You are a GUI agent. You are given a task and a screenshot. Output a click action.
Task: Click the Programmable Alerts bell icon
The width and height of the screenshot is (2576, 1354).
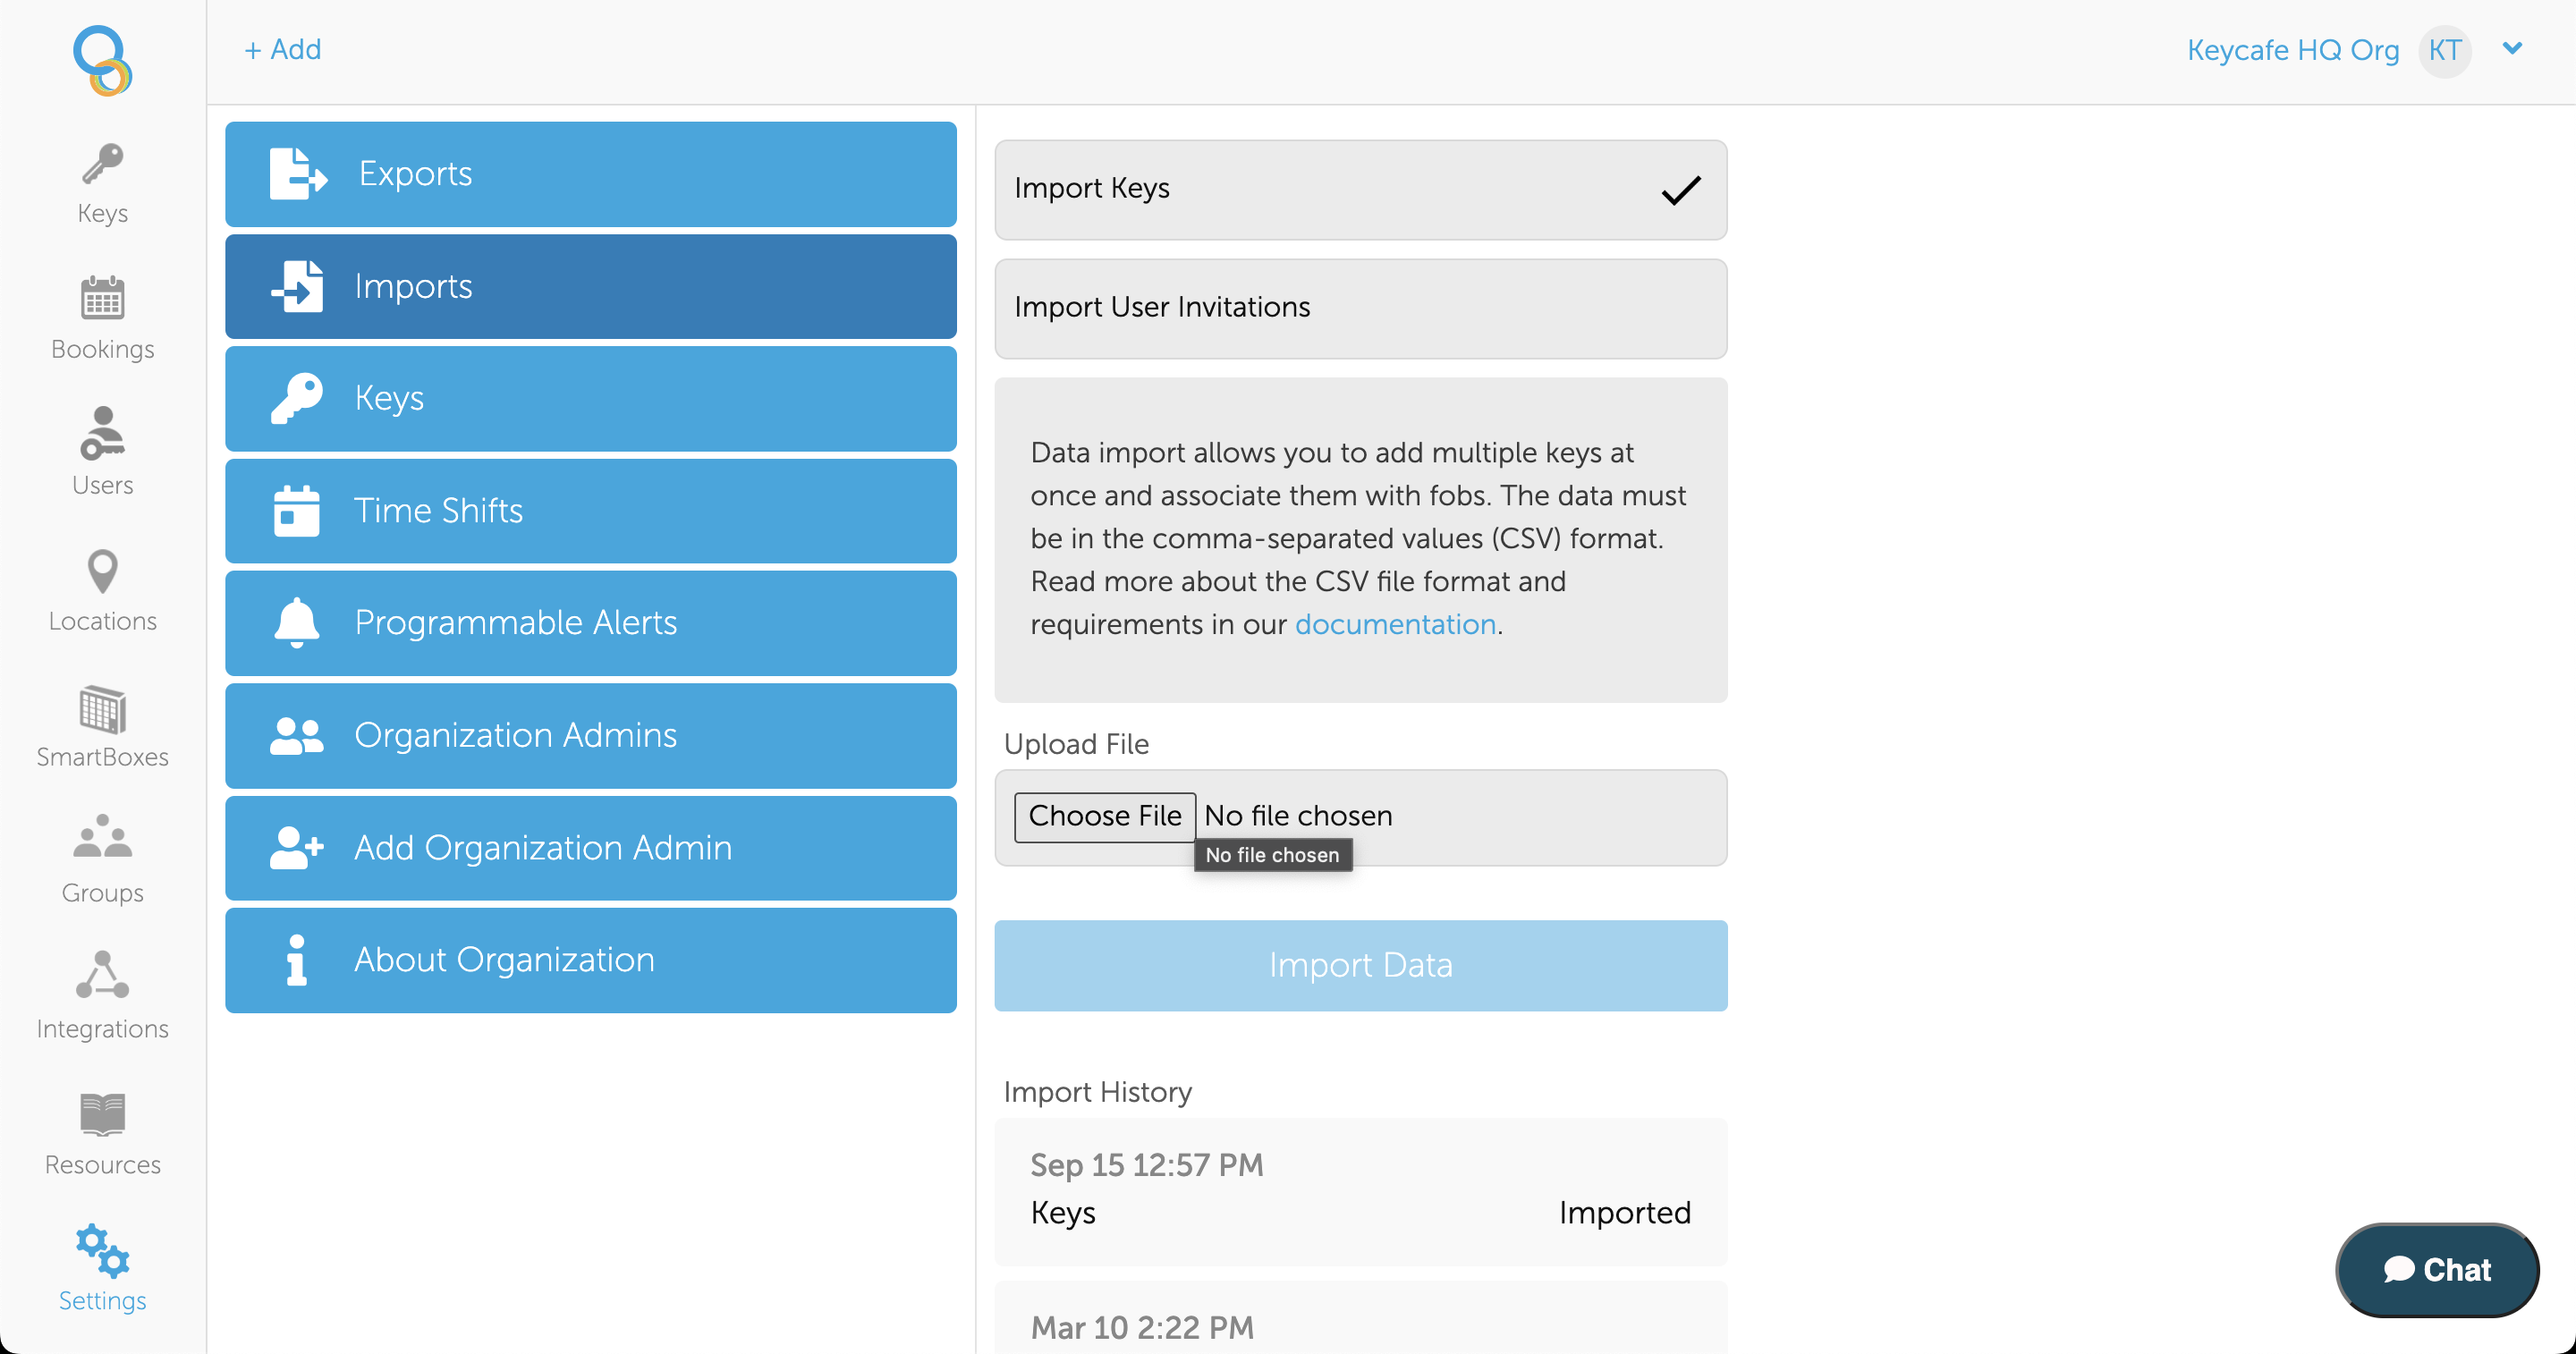(297, 623)
